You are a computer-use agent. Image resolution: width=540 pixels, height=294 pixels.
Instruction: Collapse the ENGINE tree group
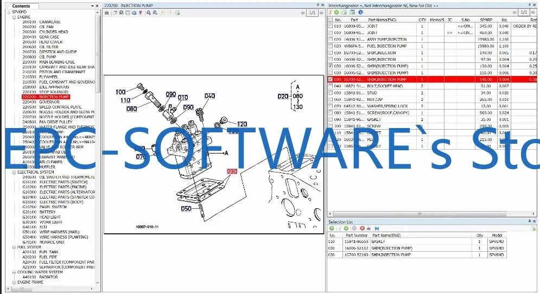click(14, 17)
